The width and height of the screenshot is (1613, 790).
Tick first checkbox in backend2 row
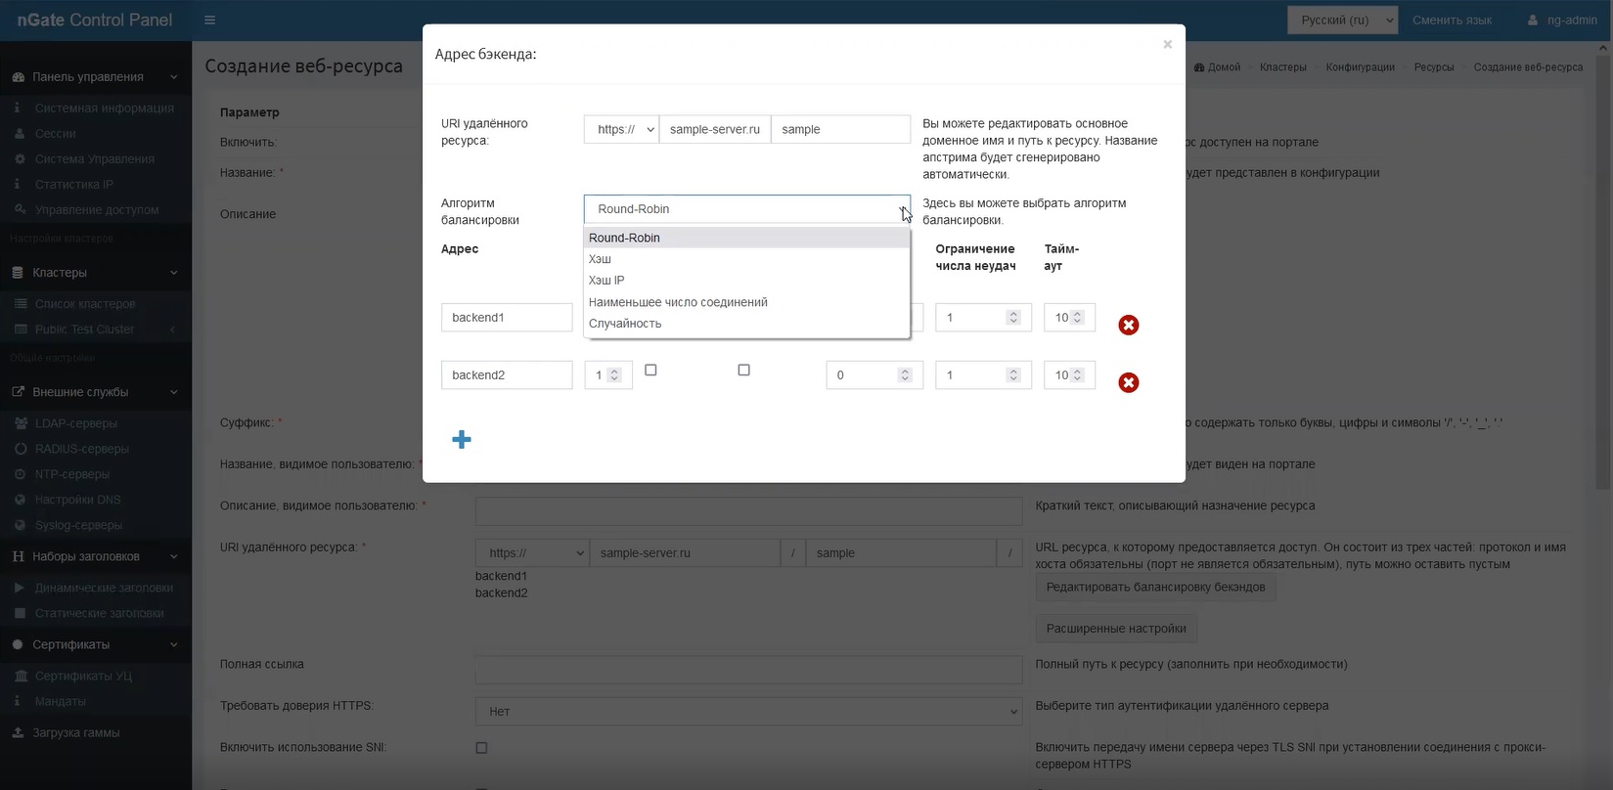pos(650,371)
